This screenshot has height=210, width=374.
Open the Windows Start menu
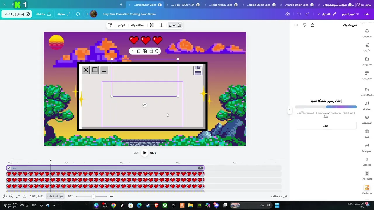coord(277,205)
